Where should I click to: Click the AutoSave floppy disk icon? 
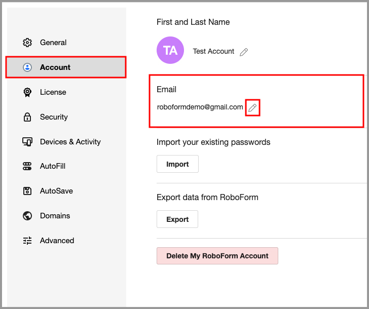pyautogui.click(x=27, y=191)
